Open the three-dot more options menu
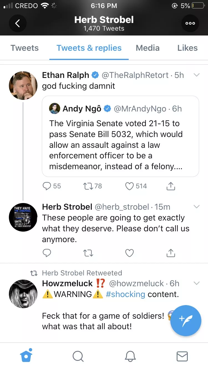Viewport: 208px width, 370px height. (190, 23)
